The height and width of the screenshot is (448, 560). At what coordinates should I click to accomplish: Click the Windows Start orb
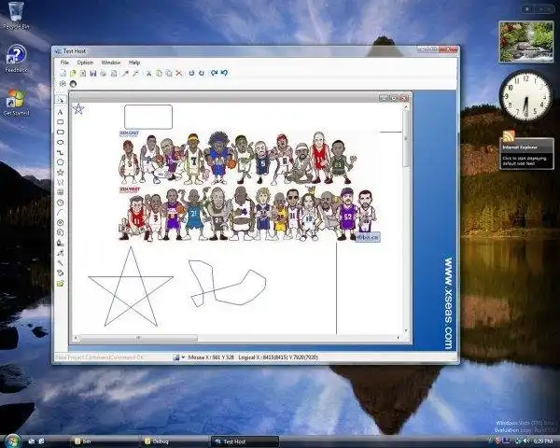click(x=13, y=441)
